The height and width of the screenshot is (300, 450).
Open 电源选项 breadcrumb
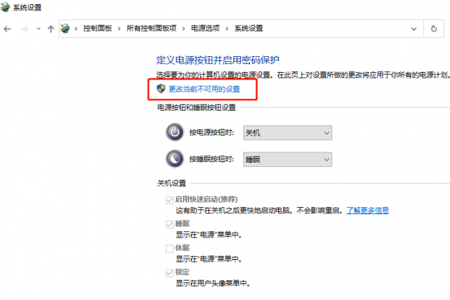[205, 28]
